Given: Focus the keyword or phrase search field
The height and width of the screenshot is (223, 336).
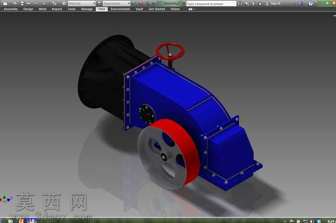Looking at the screenshot, I should pyautogui.click(x=211, y=4).
